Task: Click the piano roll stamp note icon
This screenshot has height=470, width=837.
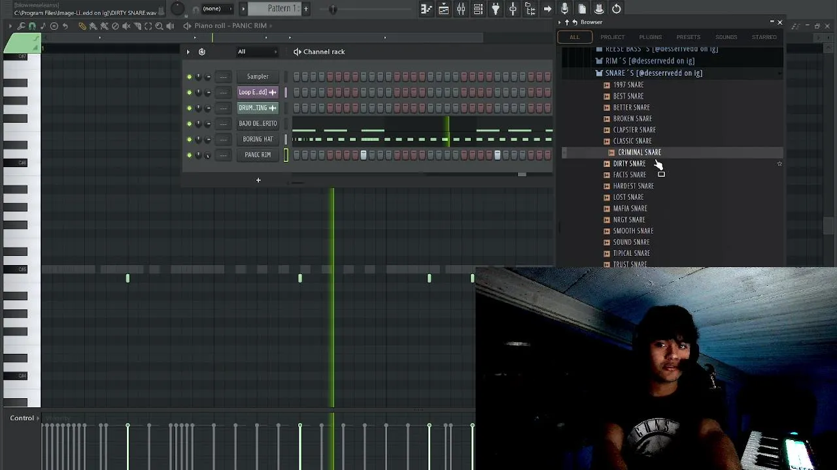Action: pos(43,25)
